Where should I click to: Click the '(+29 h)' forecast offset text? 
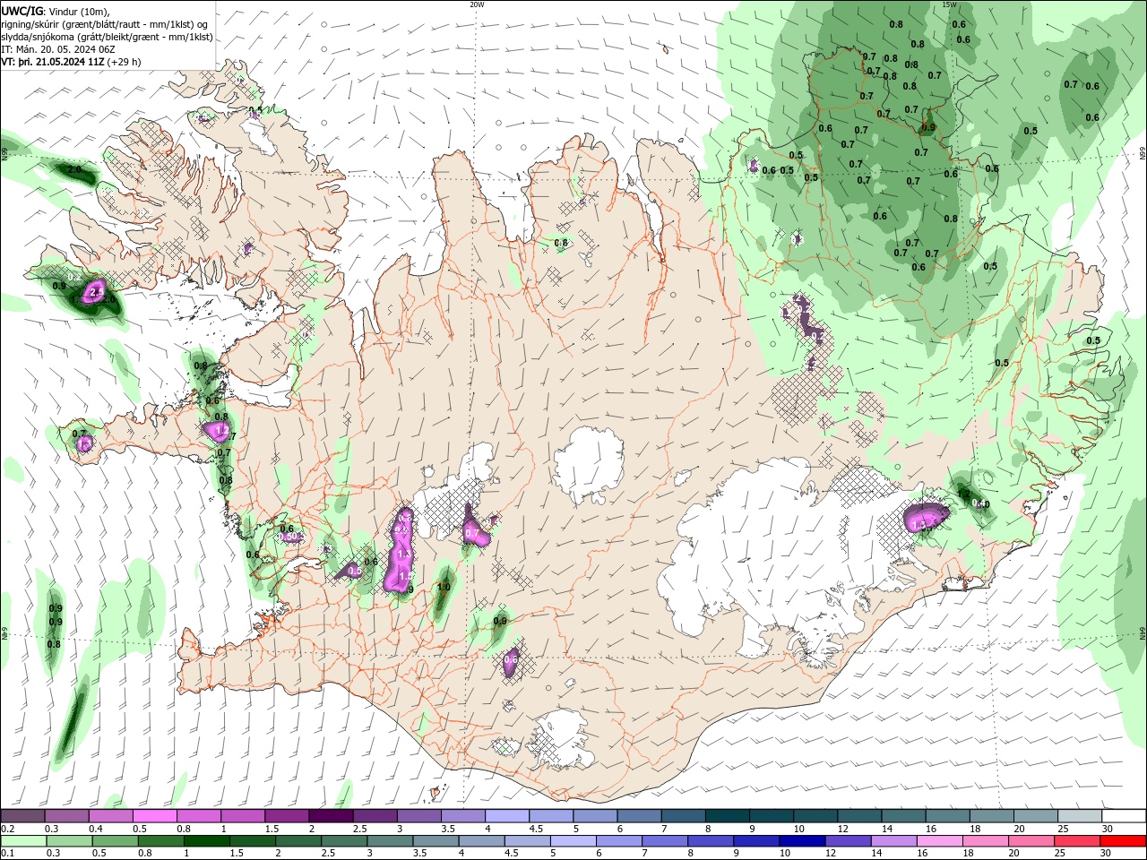pyautogui.click(x=125, y=62)
